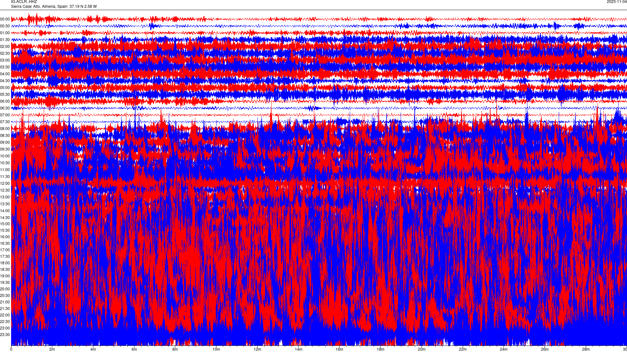Select the 00:30 time row label

[x=5, y=26]
